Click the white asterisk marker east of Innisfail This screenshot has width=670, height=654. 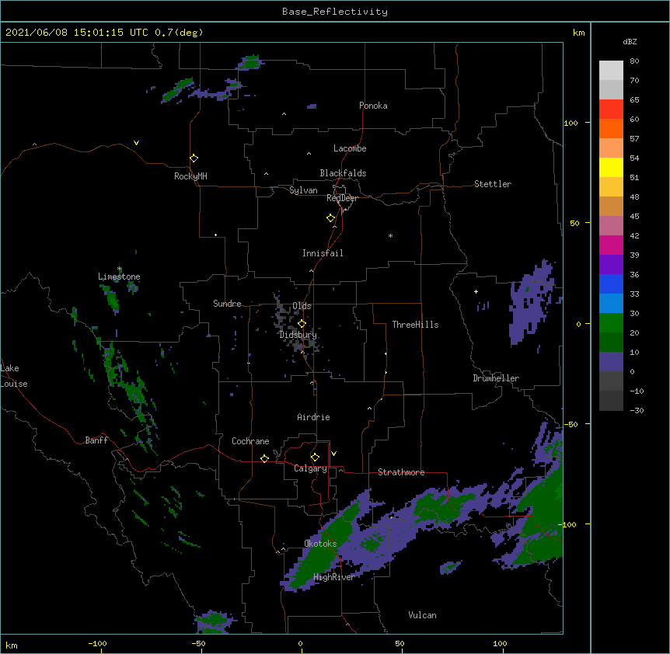click(390, 235)
